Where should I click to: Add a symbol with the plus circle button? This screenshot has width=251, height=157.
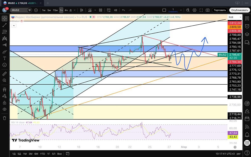click(36, 10)
